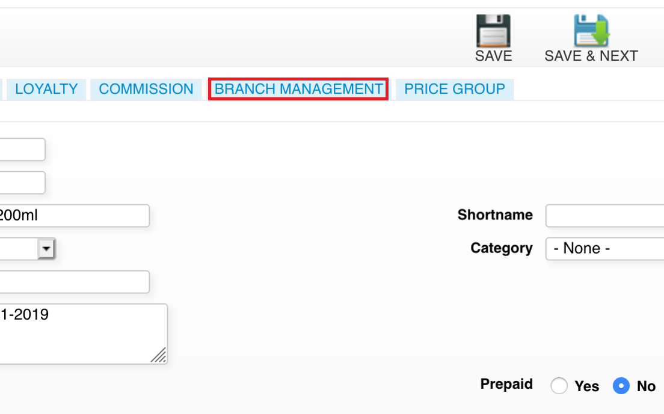Click the Shortname input field
This screenshot has width=664, height=414.
tap(604, 216)
